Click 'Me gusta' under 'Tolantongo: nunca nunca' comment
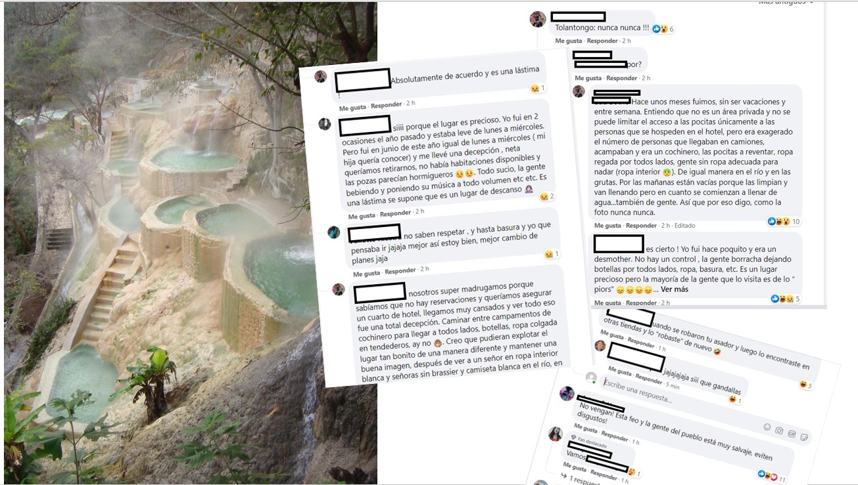This screenshot has width=858, height=485. click(x=569, y=41)
